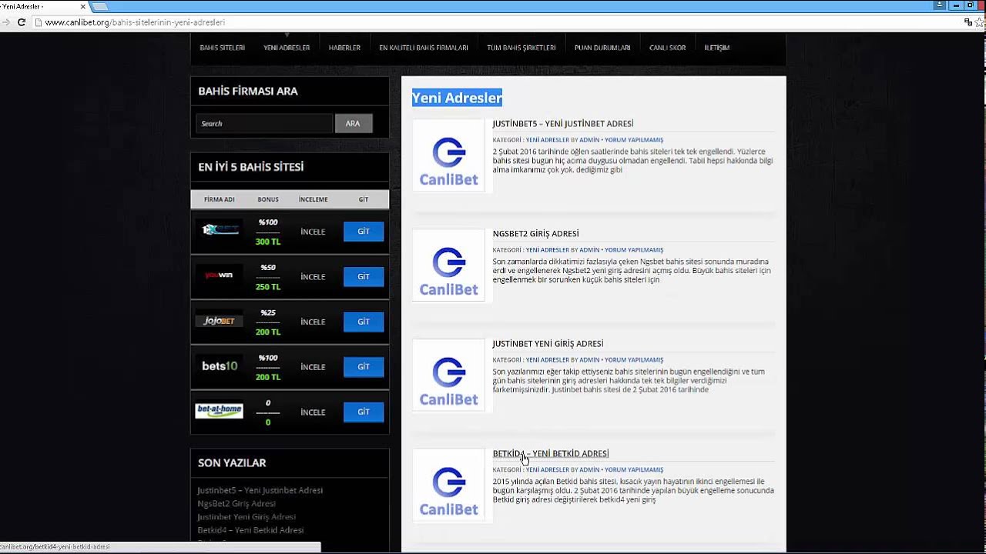
Task: Click the EN IYI 5 BAHIS SITESI heading
Action: pos(251,167)
